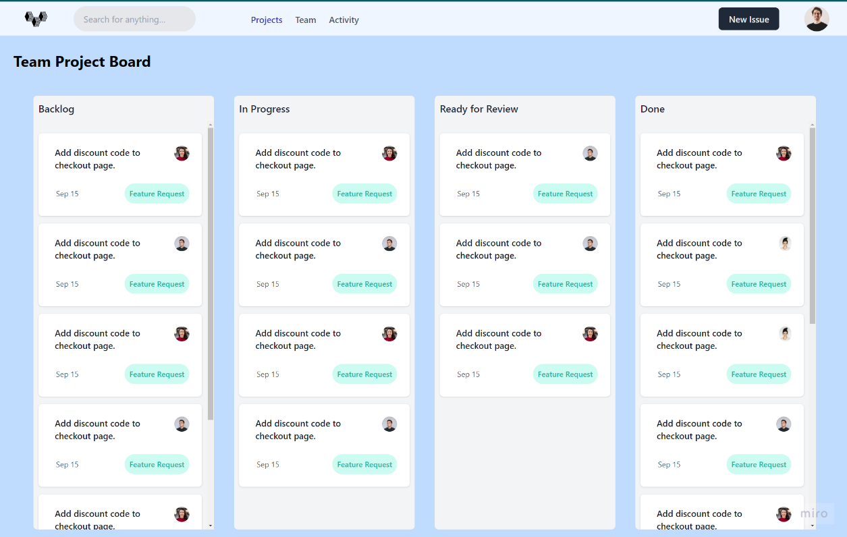This screenshot has height=537, width=847.
Task: Click Feature Request tag on second Done card
Action: (x=759, y=284)
